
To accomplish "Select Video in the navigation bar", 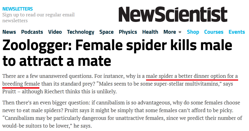I will click(55, 32).
